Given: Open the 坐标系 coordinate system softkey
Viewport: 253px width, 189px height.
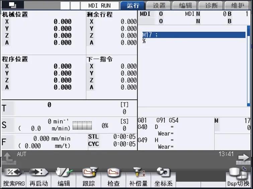Looking at the screenshot, I should click(x=163, y=178).
